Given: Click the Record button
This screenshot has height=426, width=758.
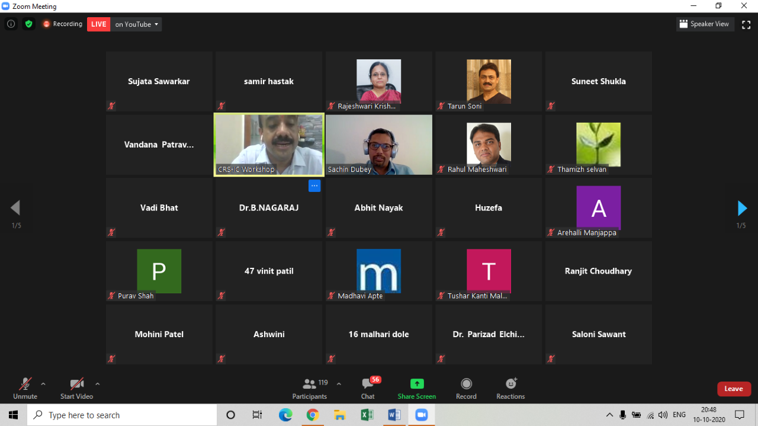Looking at the screenshot, I should click(x=466, y=389).
